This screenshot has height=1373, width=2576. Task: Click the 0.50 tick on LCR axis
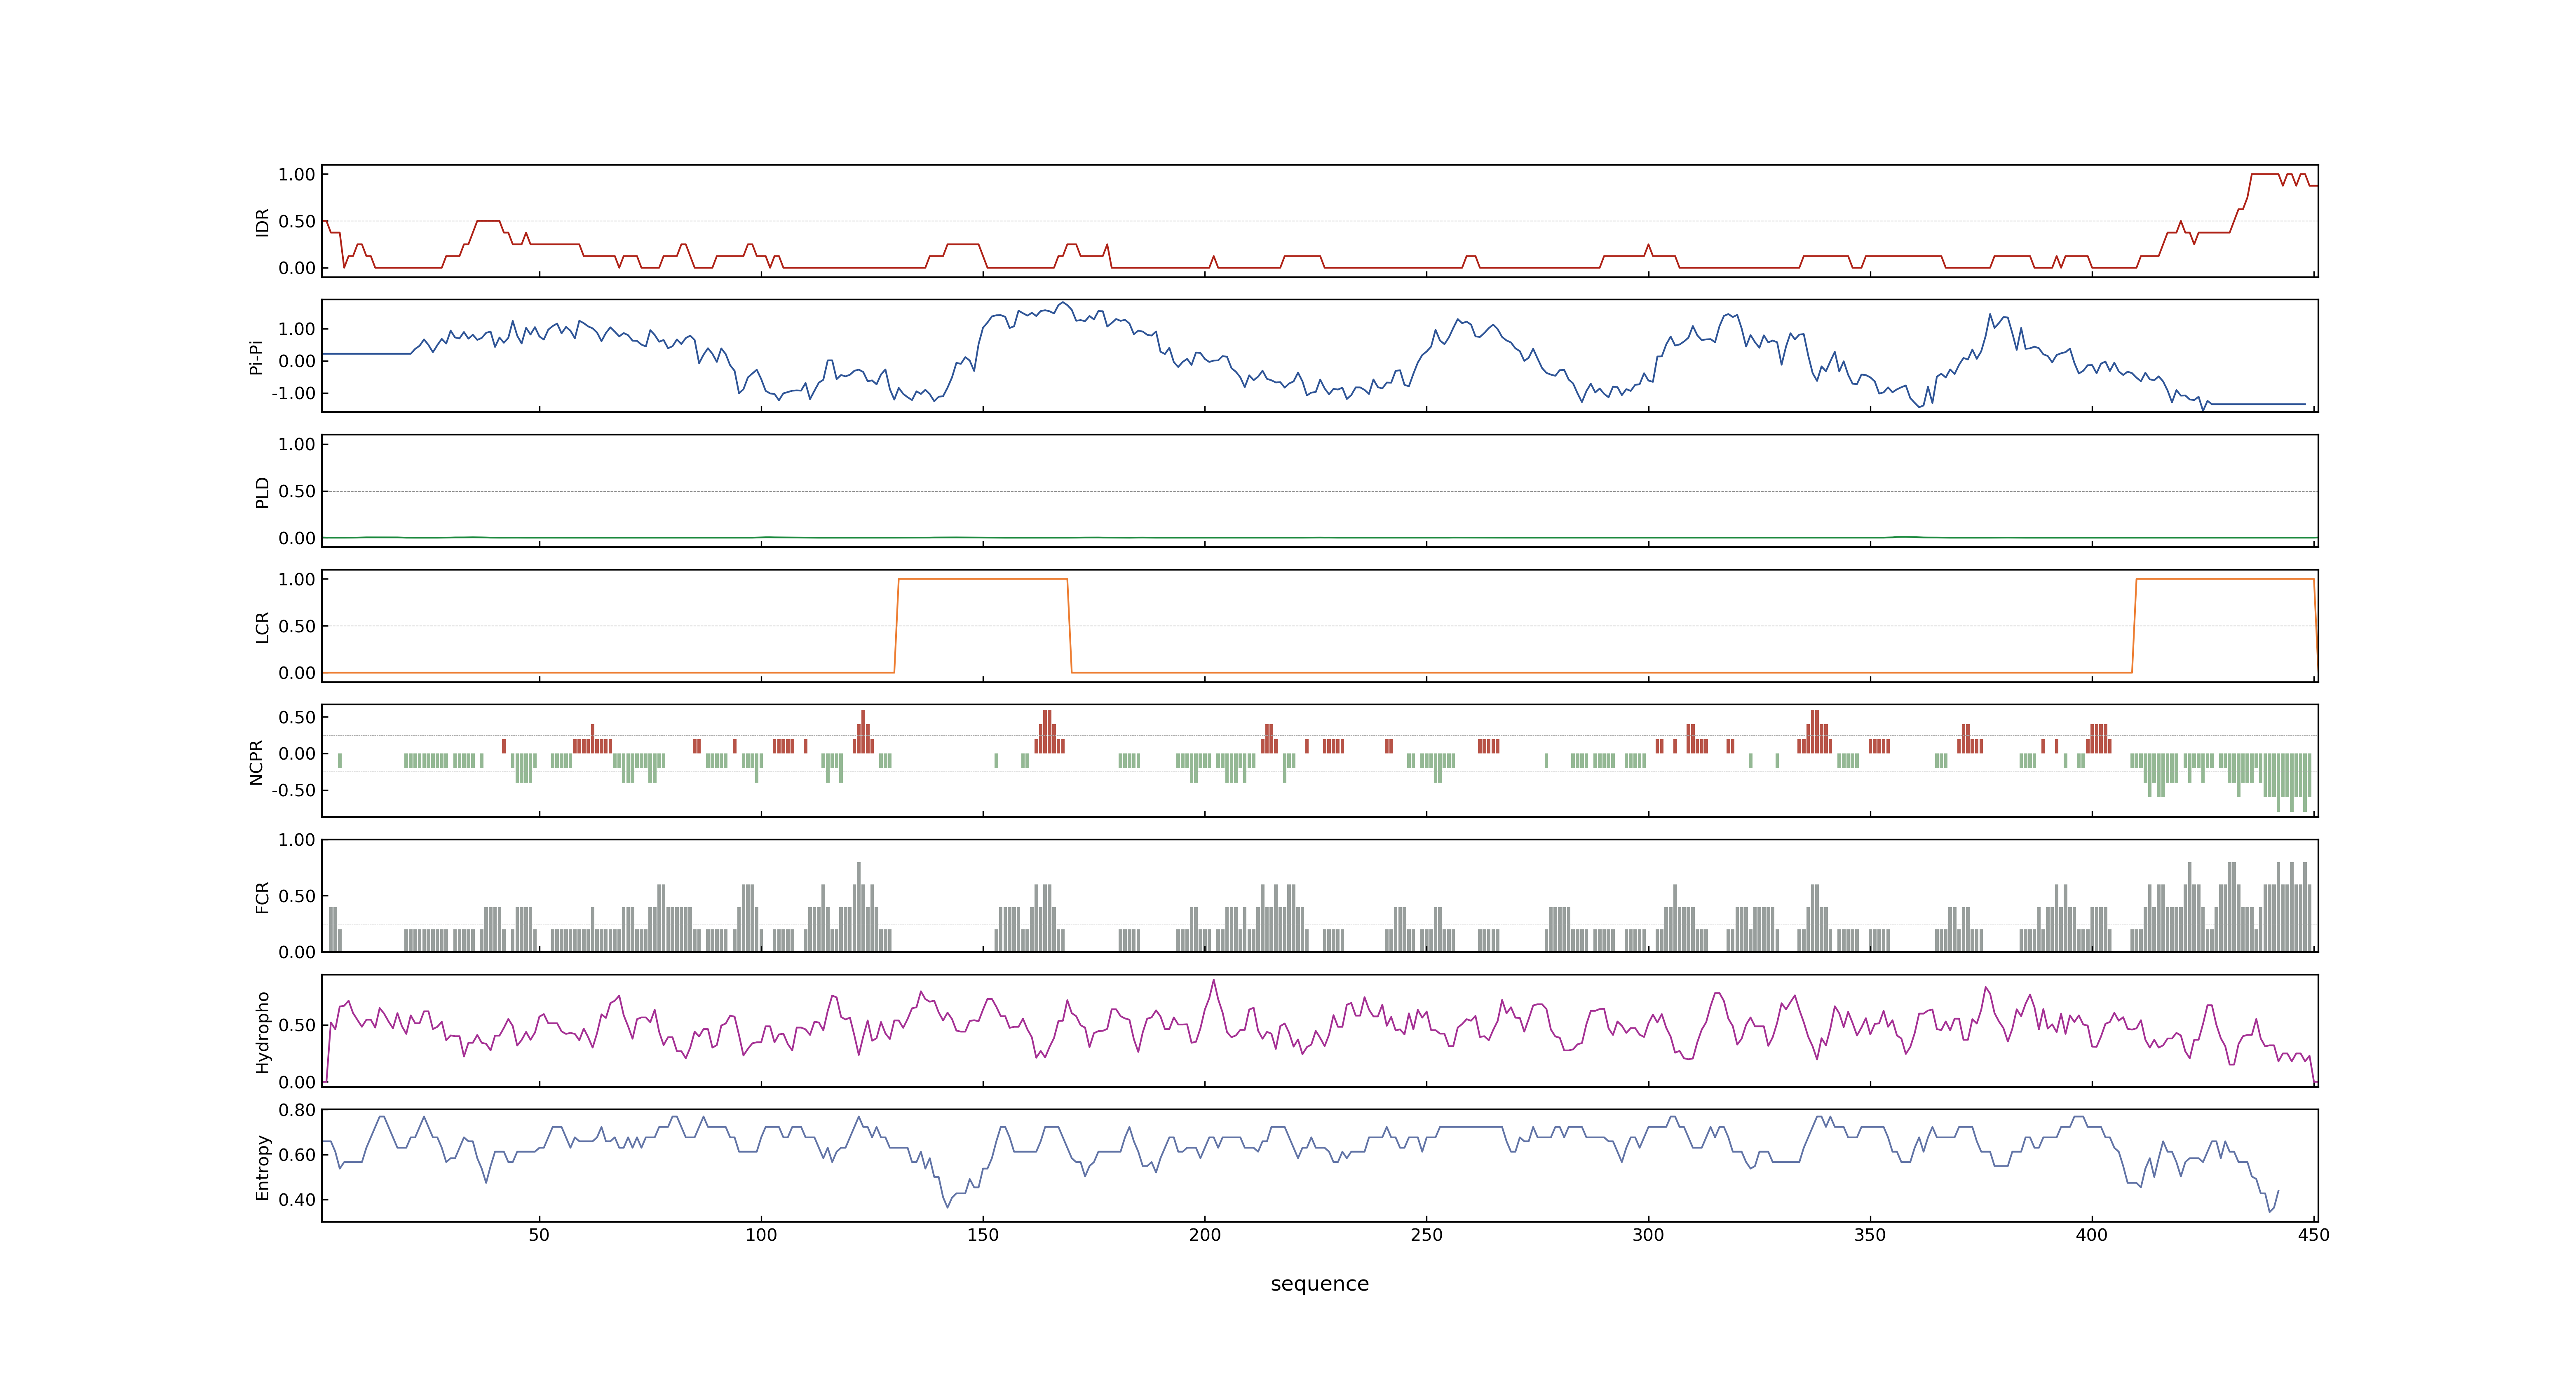click(297, 627)
